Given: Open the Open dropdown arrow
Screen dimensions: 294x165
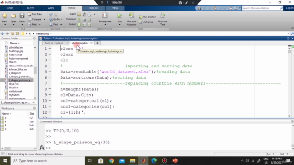Looking at the screenshot, I should (13, 24).
